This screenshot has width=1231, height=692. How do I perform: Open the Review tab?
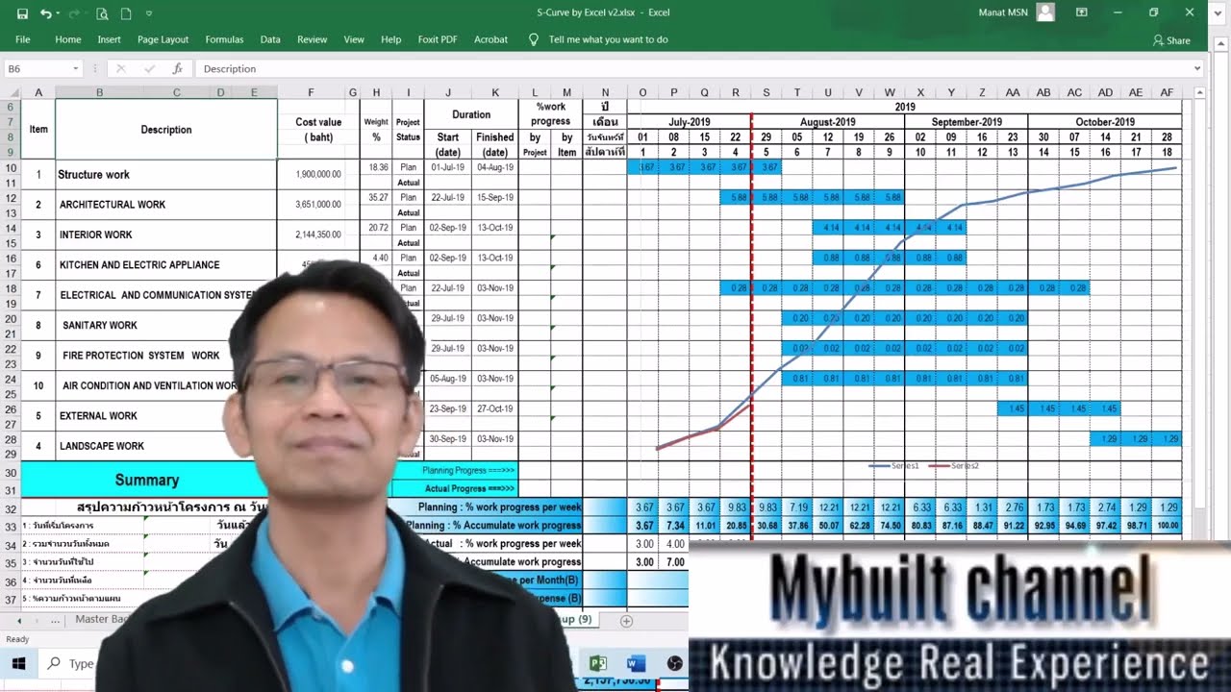point(312,39)
